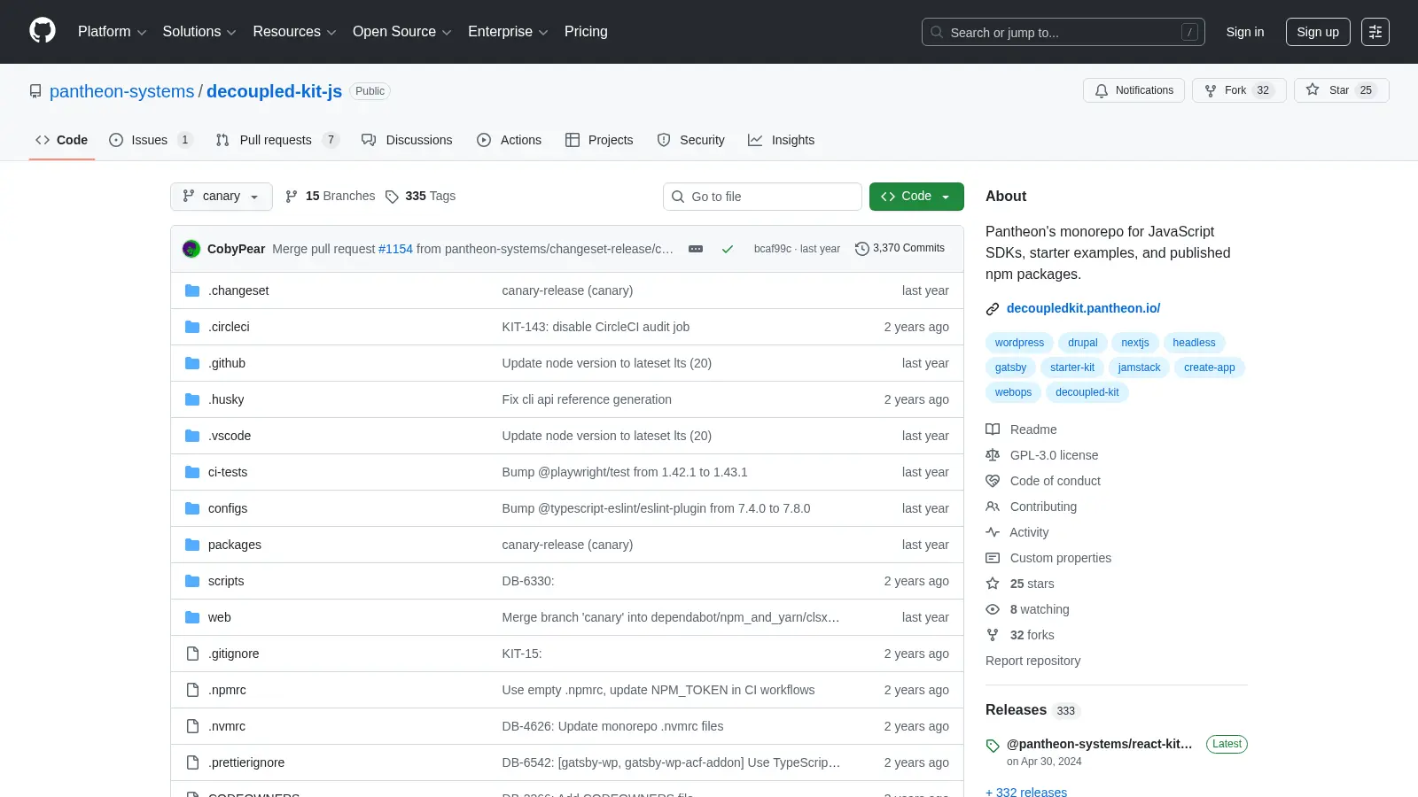
Task: Click the .circleci folder icon
Action: pos(192,327)
